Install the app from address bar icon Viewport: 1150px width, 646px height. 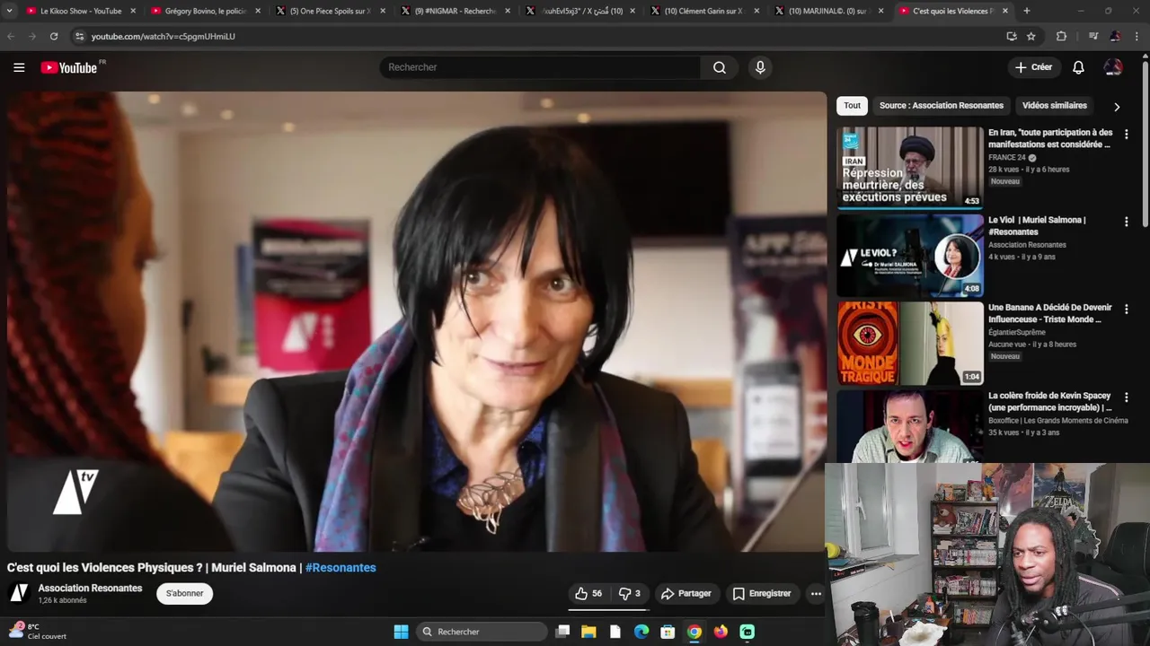pos(1012,36)
